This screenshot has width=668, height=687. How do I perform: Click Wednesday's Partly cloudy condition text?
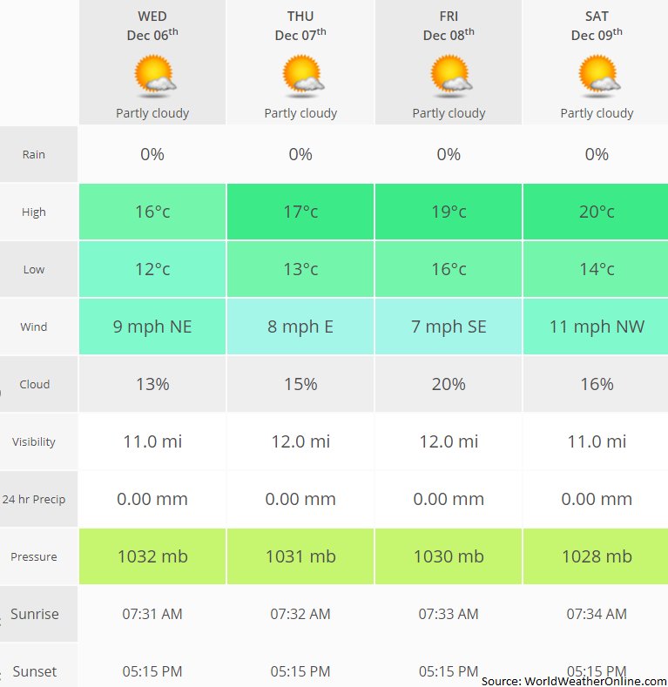[152, 113]
